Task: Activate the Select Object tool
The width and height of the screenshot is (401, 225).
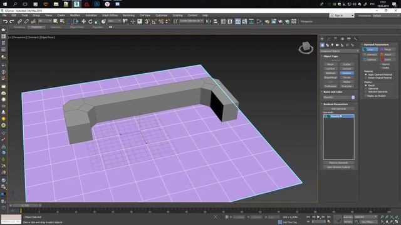Action: tap(56, 22)
